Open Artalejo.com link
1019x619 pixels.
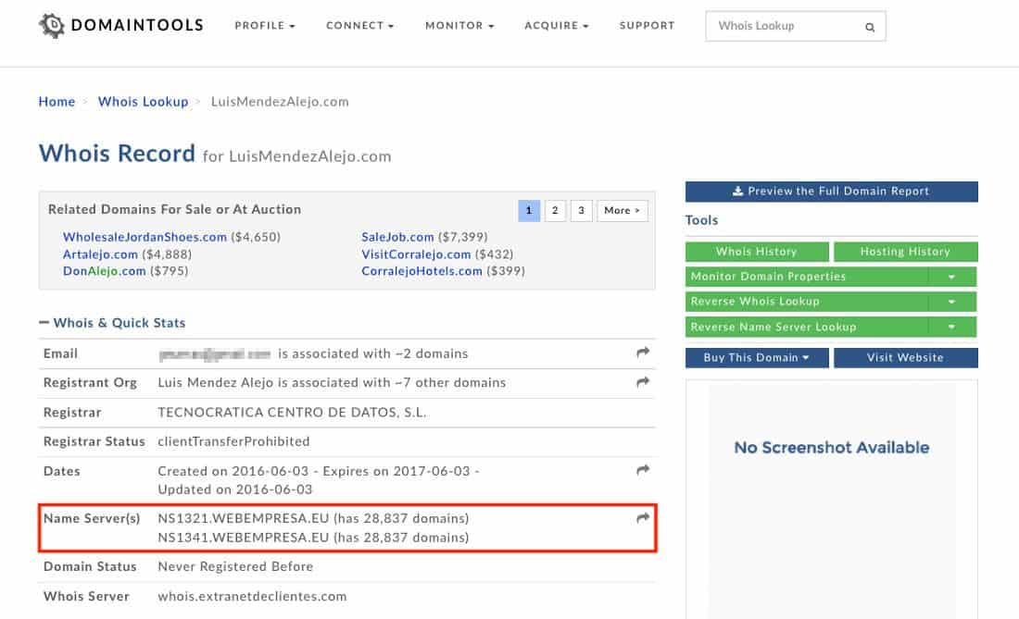pos(100,254)
